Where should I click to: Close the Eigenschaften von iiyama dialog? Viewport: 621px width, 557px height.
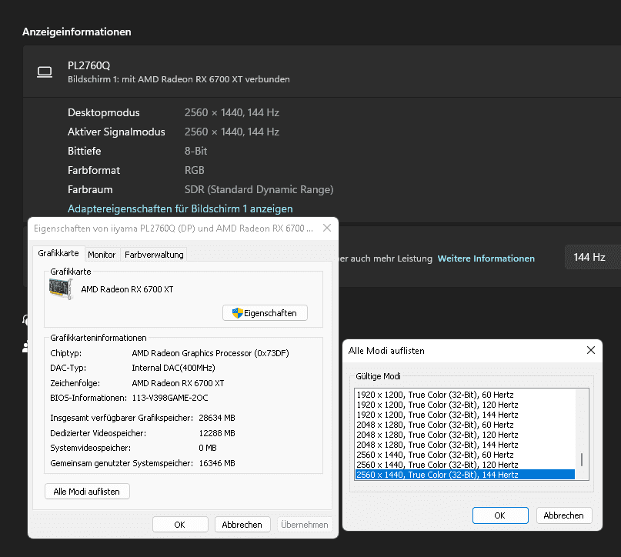point(327,228)
